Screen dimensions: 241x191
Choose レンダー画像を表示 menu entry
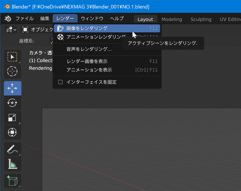(107, 61)
